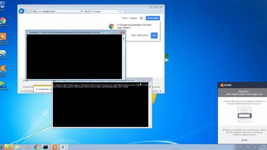The height and width of the screenshot is (150, 267).
Task: Switch to Command Prompt taskbar button
Action: [45, 147]
